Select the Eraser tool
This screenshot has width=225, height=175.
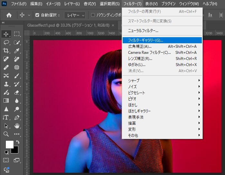pyautogui.click(x=17, y=92)
